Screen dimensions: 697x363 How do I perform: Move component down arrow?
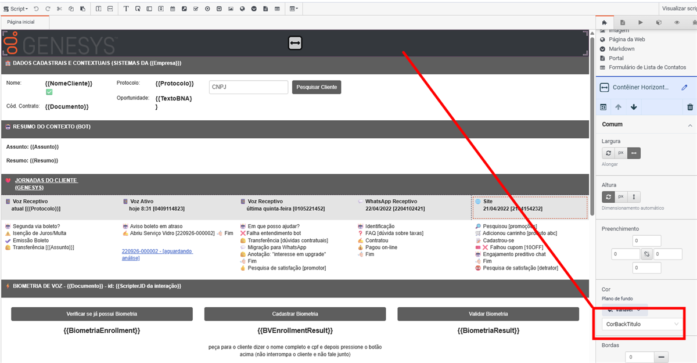pos(634,107)
